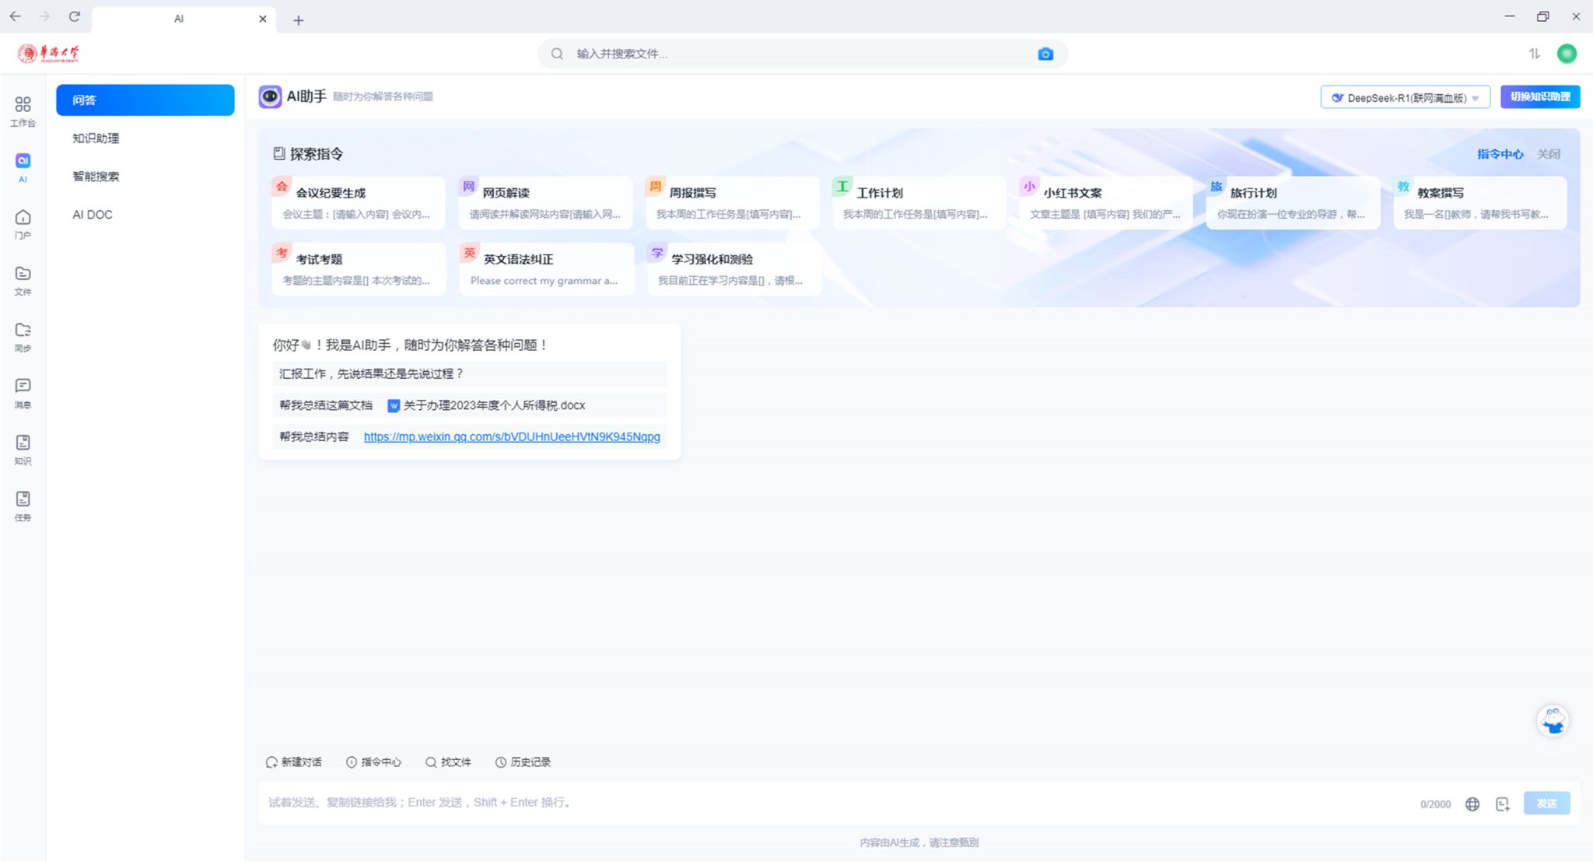Select the 会议纪要生成 command card

[x=358, y=202]
